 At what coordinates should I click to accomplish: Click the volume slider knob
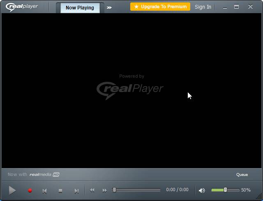pos(225,190)
